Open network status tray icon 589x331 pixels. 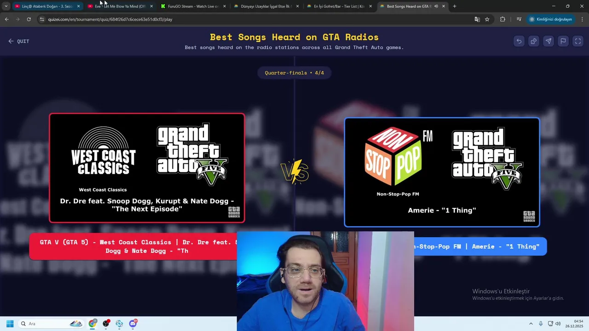[550, 324]
